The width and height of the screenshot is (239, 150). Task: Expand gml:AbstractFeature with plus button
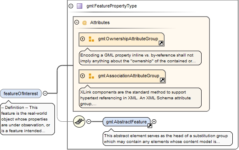154,121
